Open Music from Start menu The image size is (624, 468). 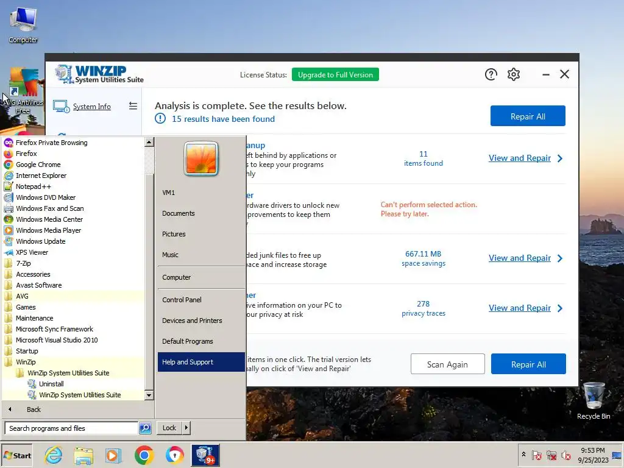pyautogui.click(x=201, y=255)
